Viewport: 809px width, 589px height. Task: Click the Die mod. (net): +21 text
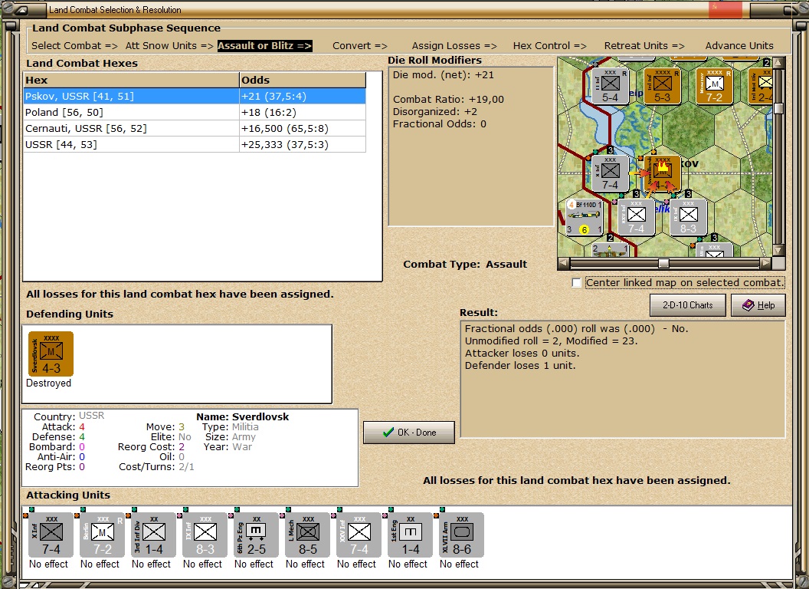pyautogui.click(x=444, y=75)
